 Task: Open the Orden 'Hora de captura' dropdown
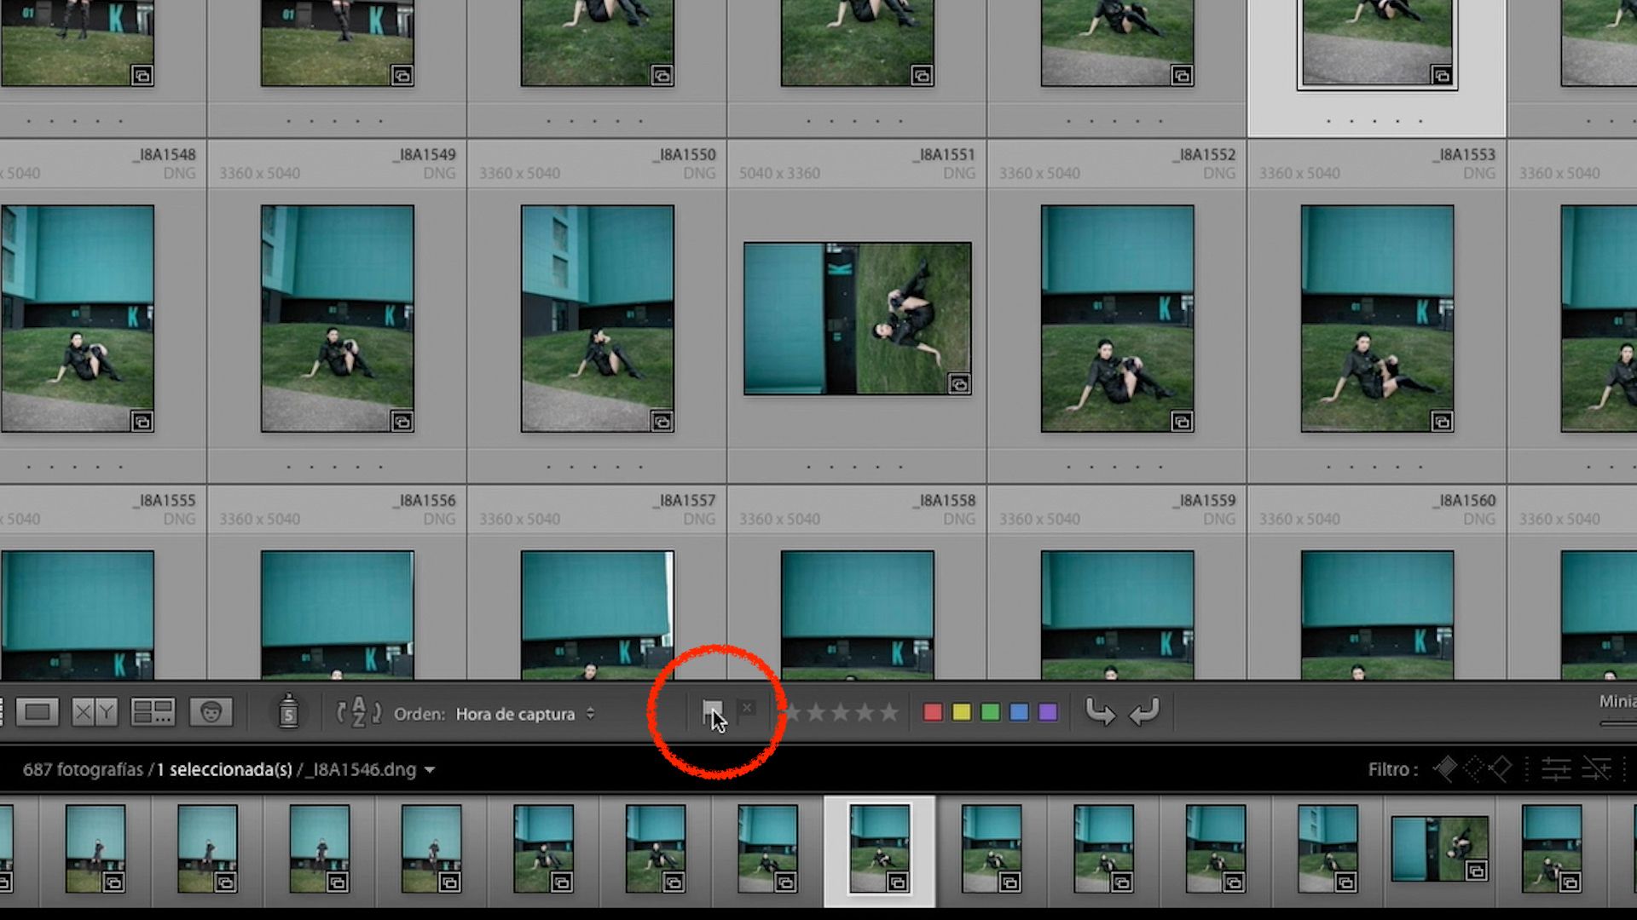[525, 714]
